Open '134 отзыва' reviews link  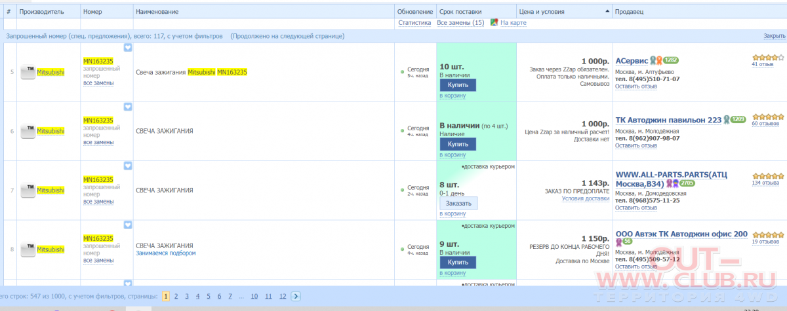coord(765,183)
